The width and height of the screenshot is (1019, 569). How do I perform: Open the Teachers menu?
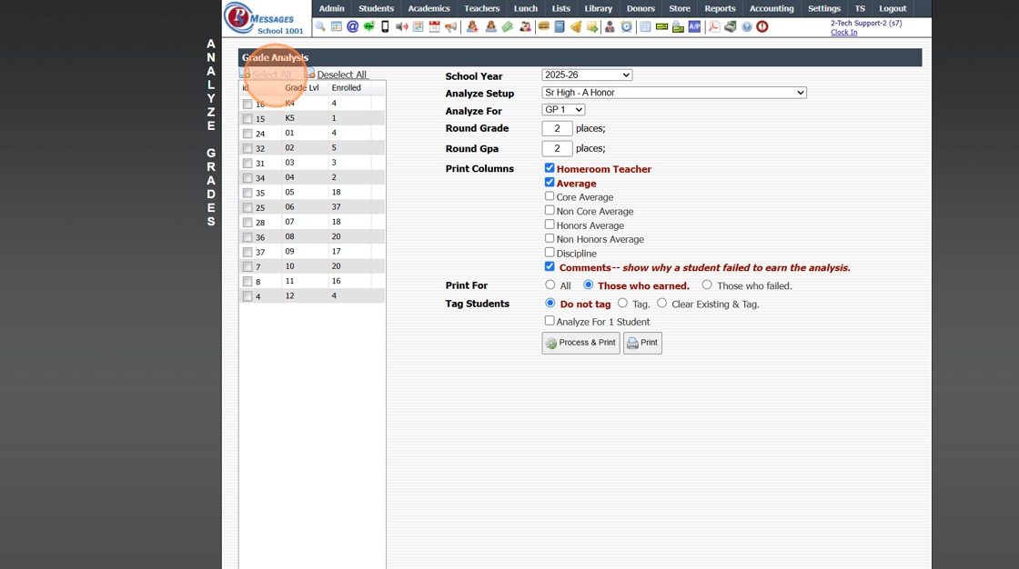481,8
